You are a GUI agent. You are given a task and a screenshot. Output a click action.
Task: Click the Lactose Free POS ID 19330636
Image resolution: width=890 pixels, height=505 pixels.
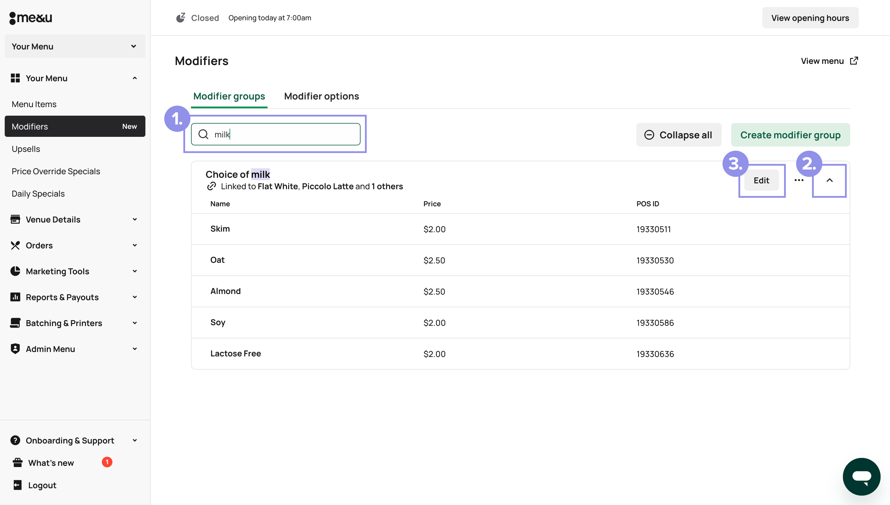tap(655, 354)
